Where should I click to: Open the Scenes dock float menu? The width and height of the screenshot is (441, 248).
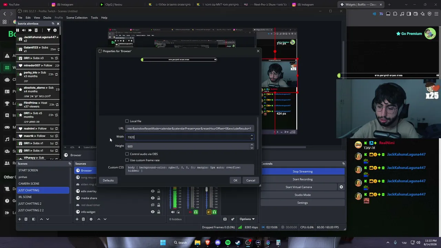tap(70, 164)
